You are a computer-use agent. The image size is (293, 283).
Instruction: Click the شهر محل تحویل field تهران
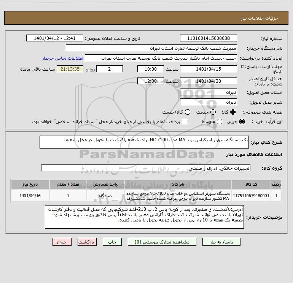(x=209, y=102)
